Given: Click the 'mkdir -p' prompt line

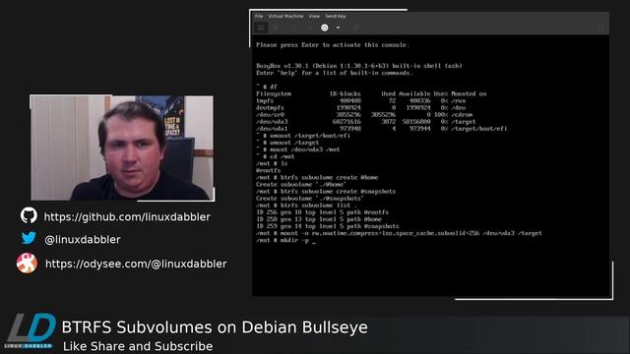Looking at the screenshot, I should coord(286,240).
